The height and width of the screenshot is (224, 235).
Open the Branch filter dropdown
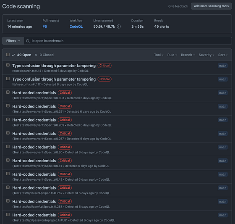[x=188, y=55]
